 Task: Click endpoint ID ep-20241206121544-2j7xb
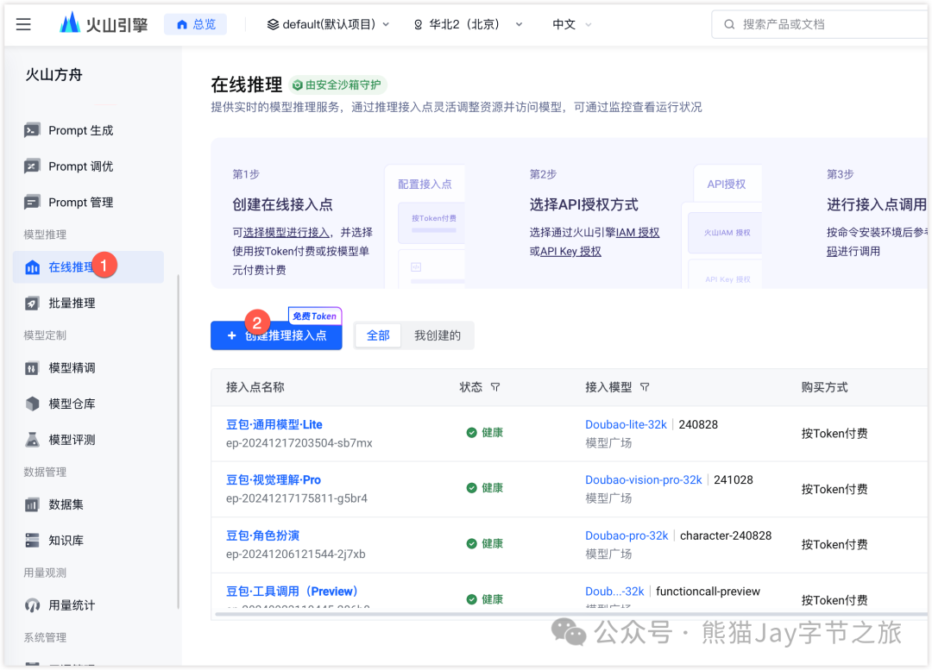point(295,554)
